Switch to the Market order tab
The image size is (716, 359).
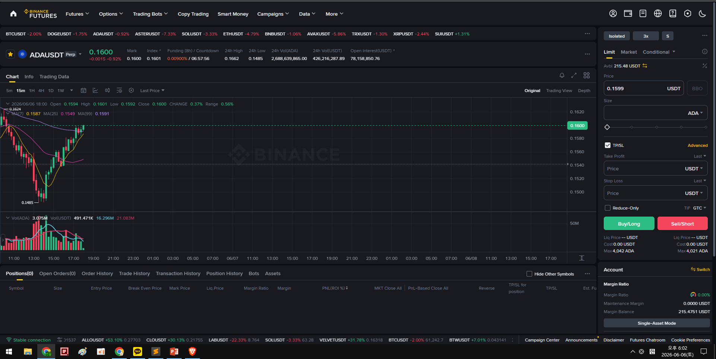point(628,52)
